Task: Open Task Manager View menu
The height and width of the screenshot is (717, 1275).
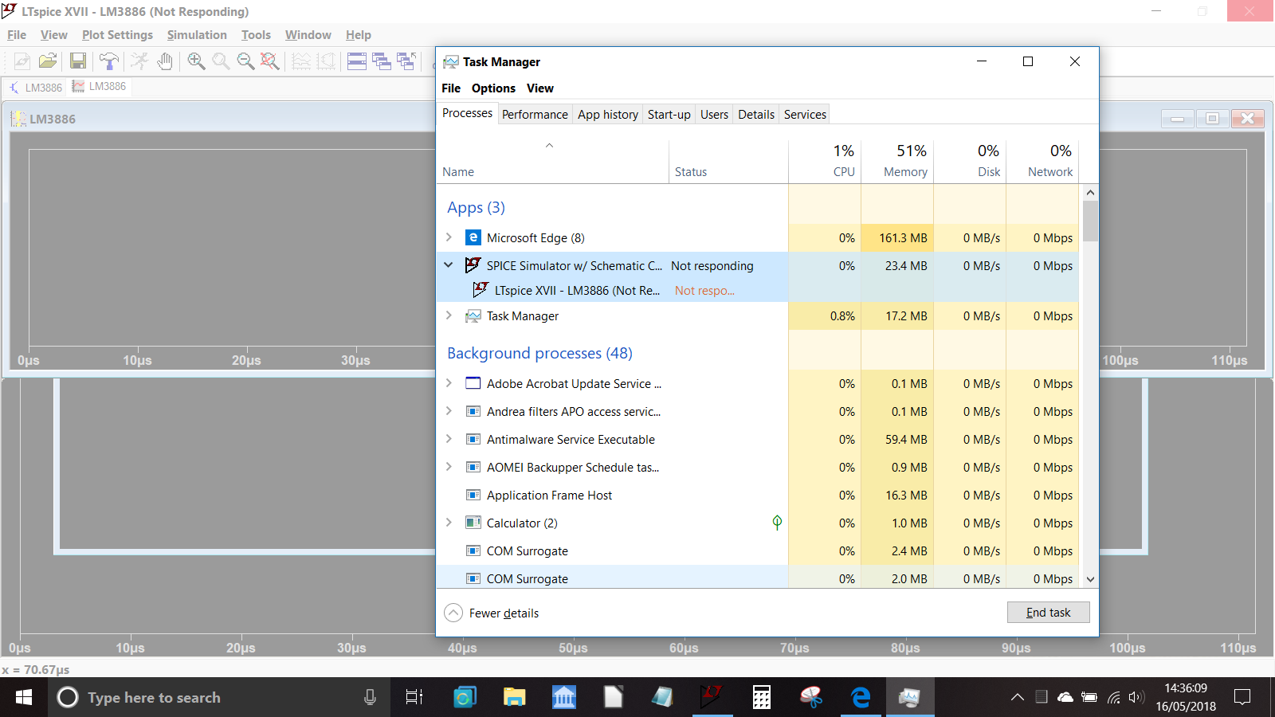Action: 539,88
